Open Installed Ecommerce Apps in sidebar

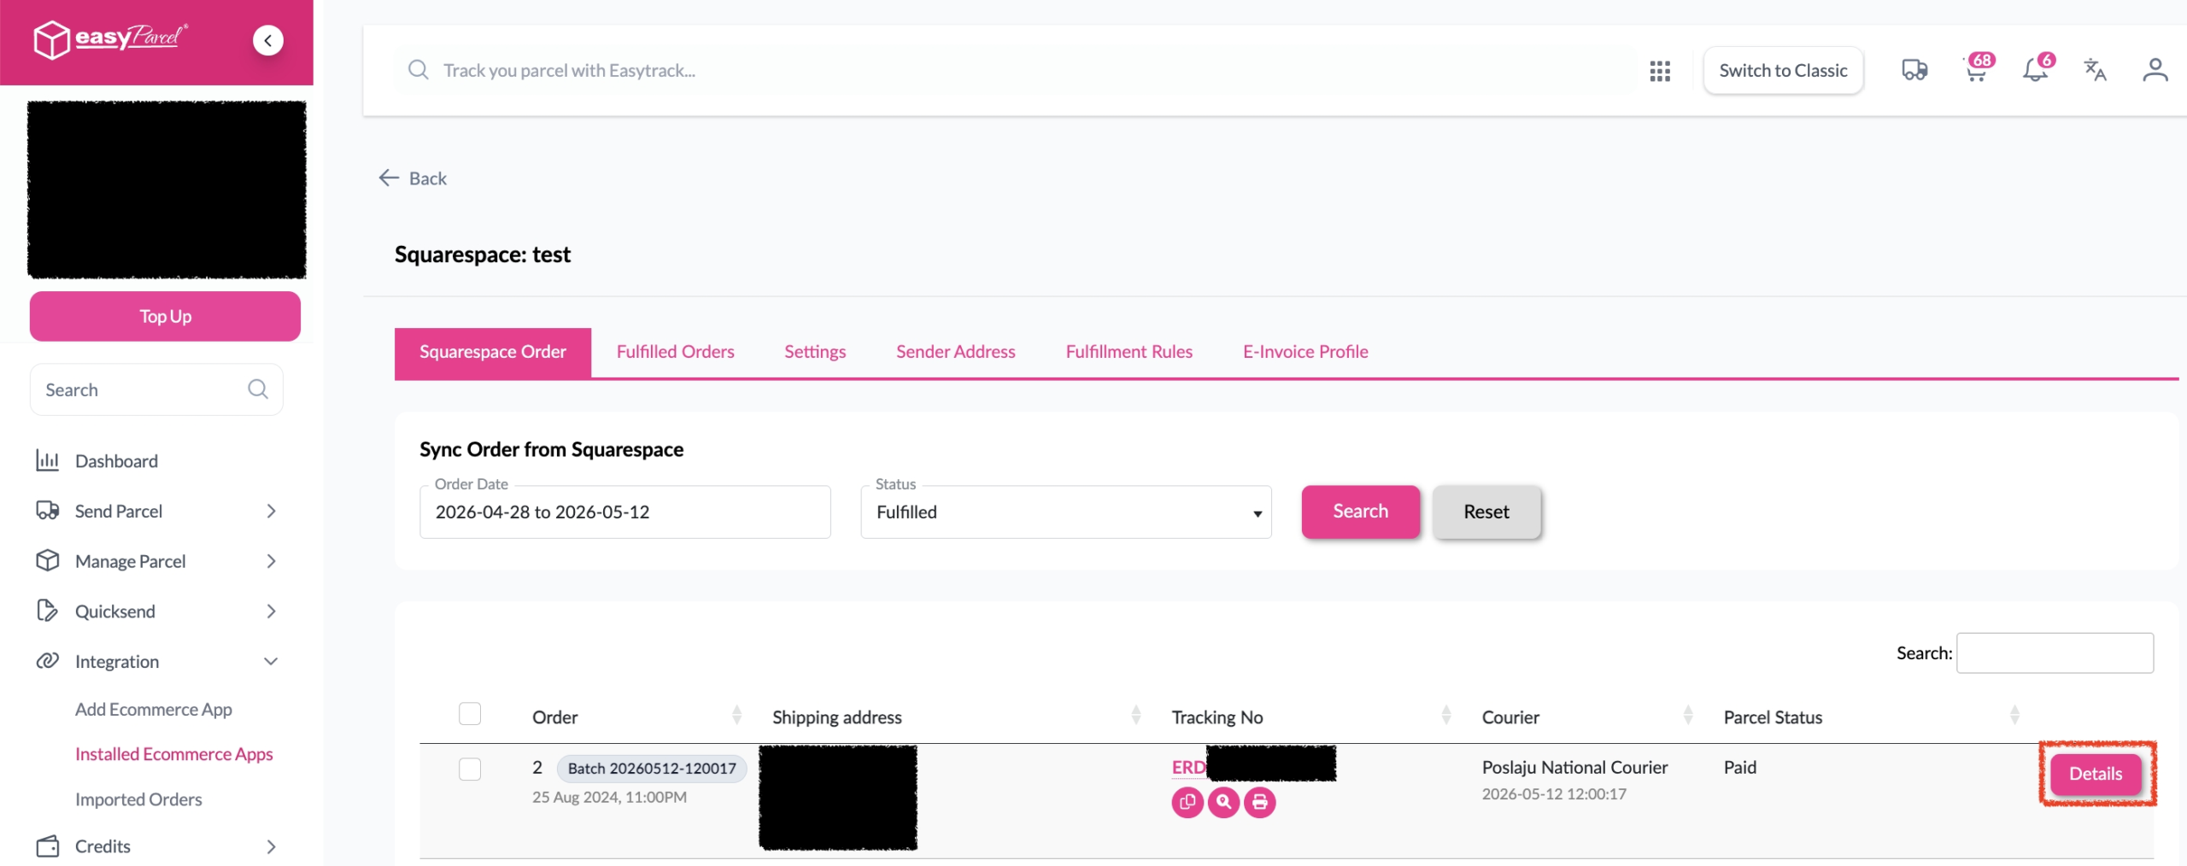(173, 754)
